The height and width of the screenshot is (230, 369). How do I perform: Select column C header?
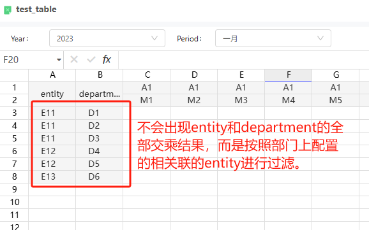147,75
